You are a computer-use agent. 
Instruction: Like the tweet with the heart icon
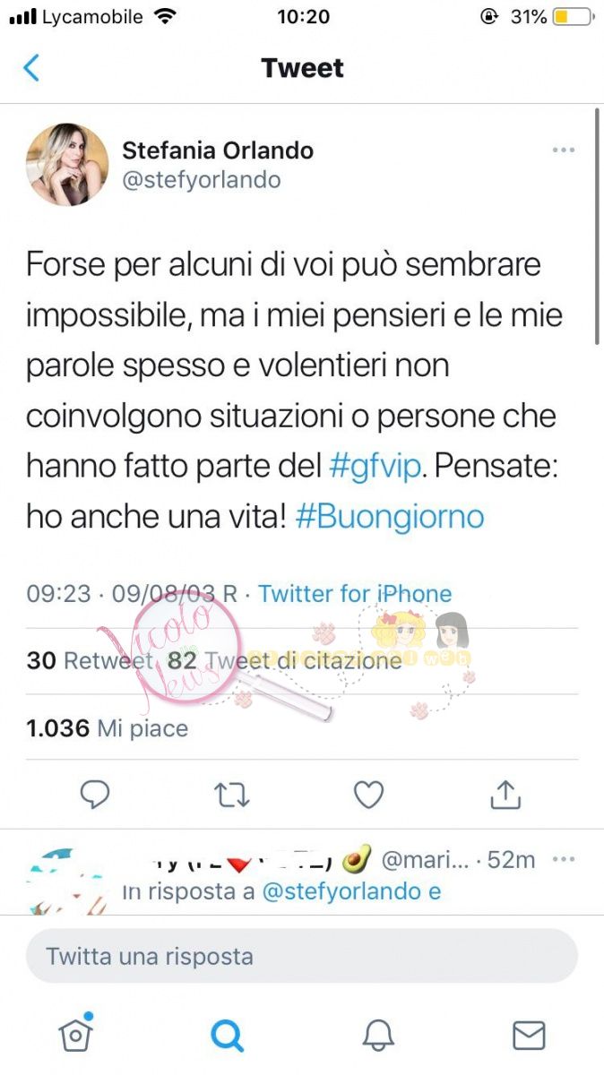click(x=368, y=795)
